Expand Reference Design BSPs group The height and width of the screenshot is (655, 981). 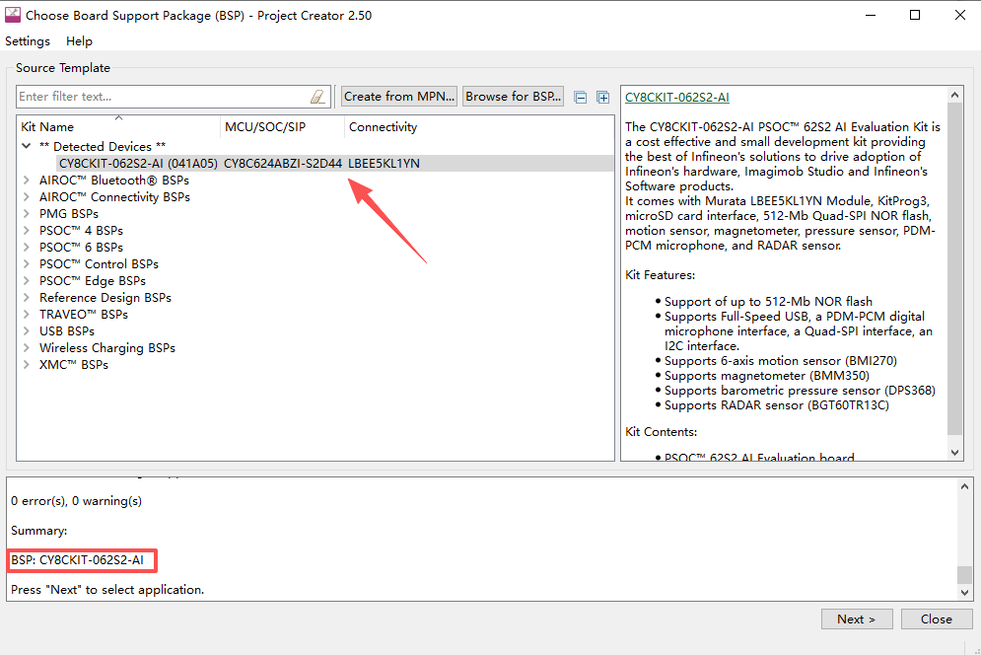click(x=27, y=298)
